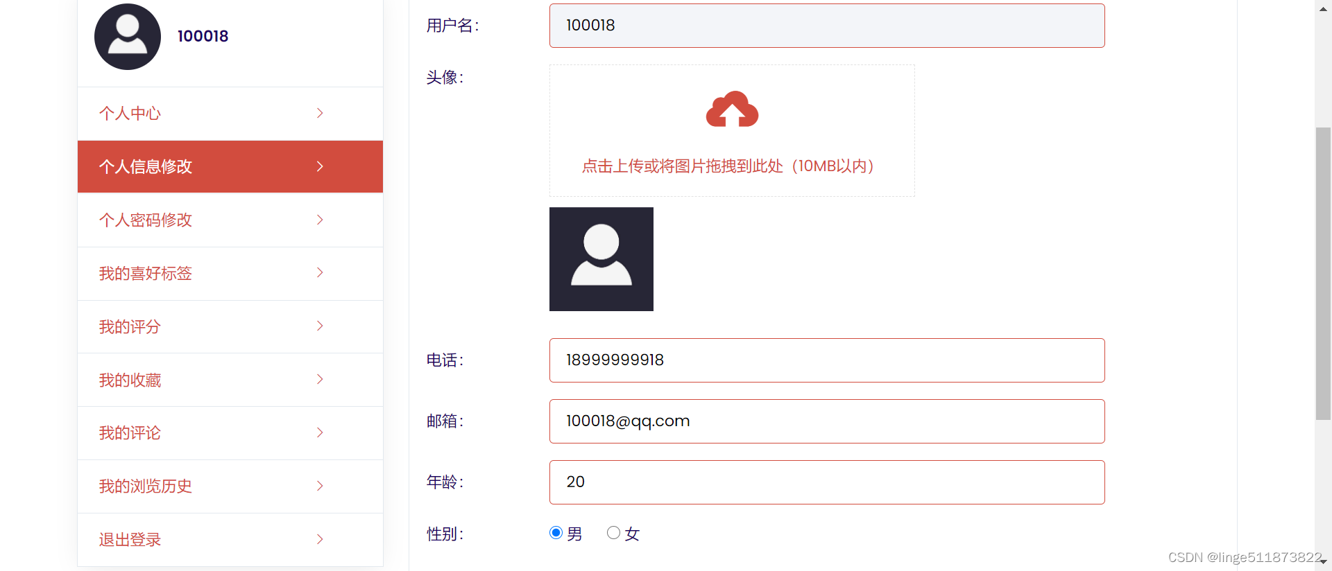This screenshot has height=571, width=1332.
Task: Focus the 邮箱 input field
Action: [827, 421]
